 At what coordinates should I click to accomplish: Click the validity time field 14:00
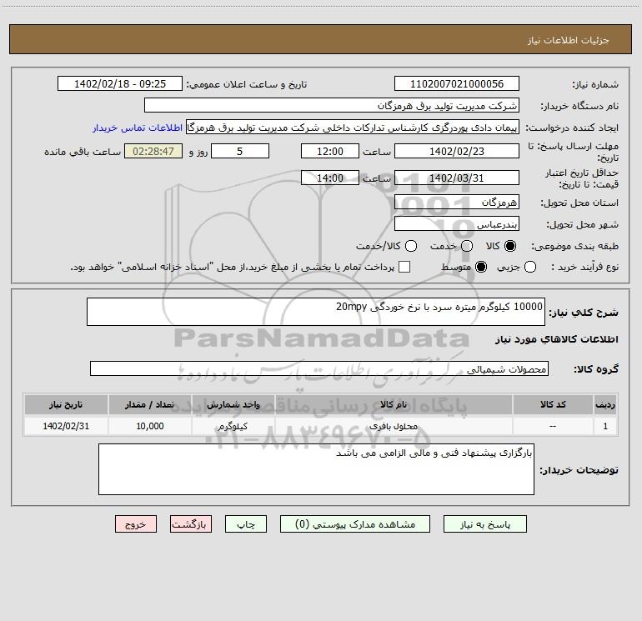pos(330,178)
